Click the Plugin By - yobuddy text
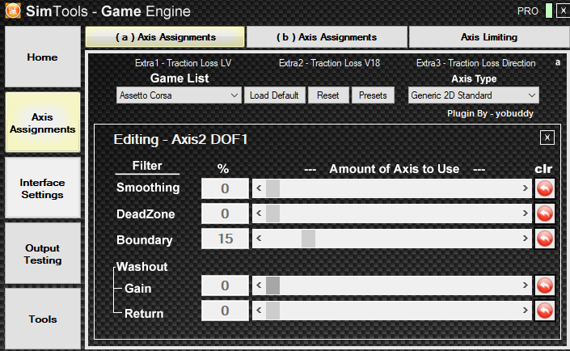This screenshot has height=351, width=570. 491,113
